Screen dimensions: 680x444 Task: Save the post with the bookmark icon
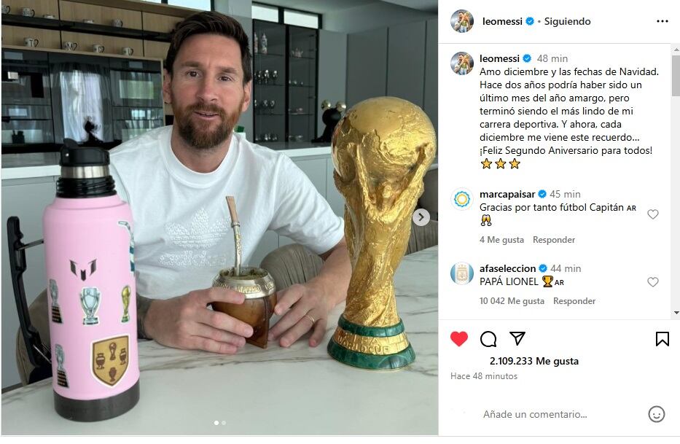663,339
